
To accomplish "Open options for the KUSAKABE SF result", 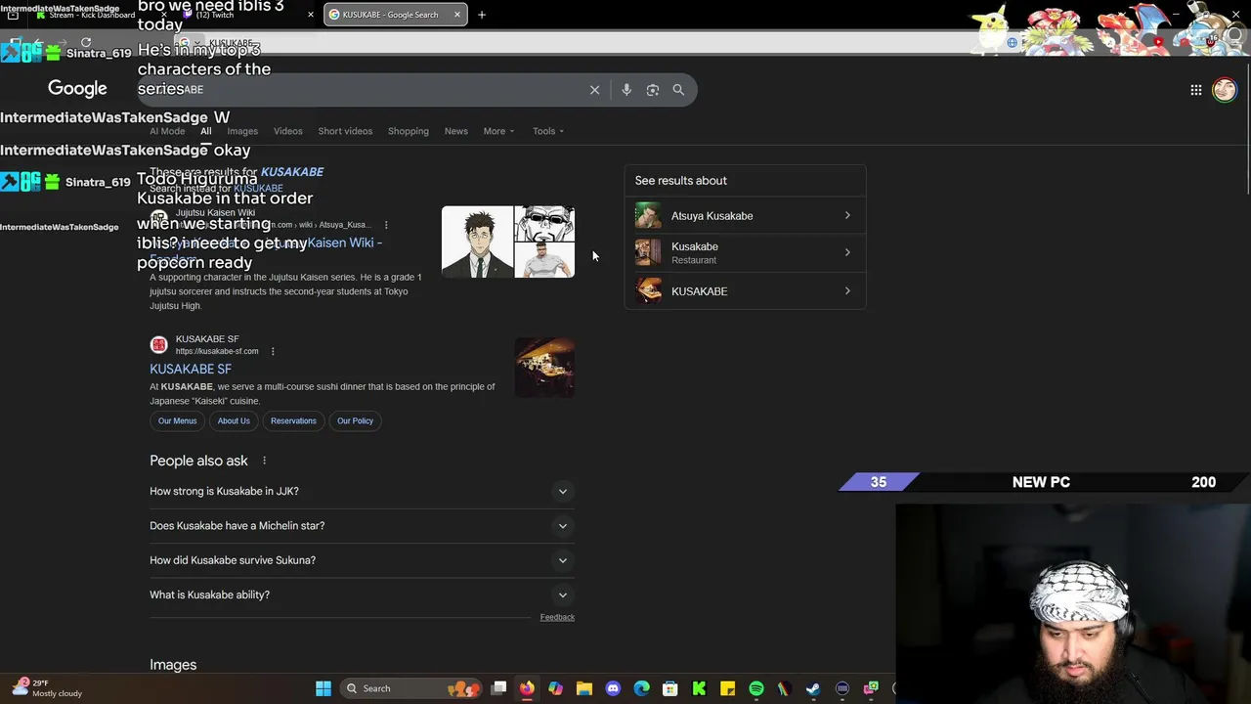I will tap(273, 351).
